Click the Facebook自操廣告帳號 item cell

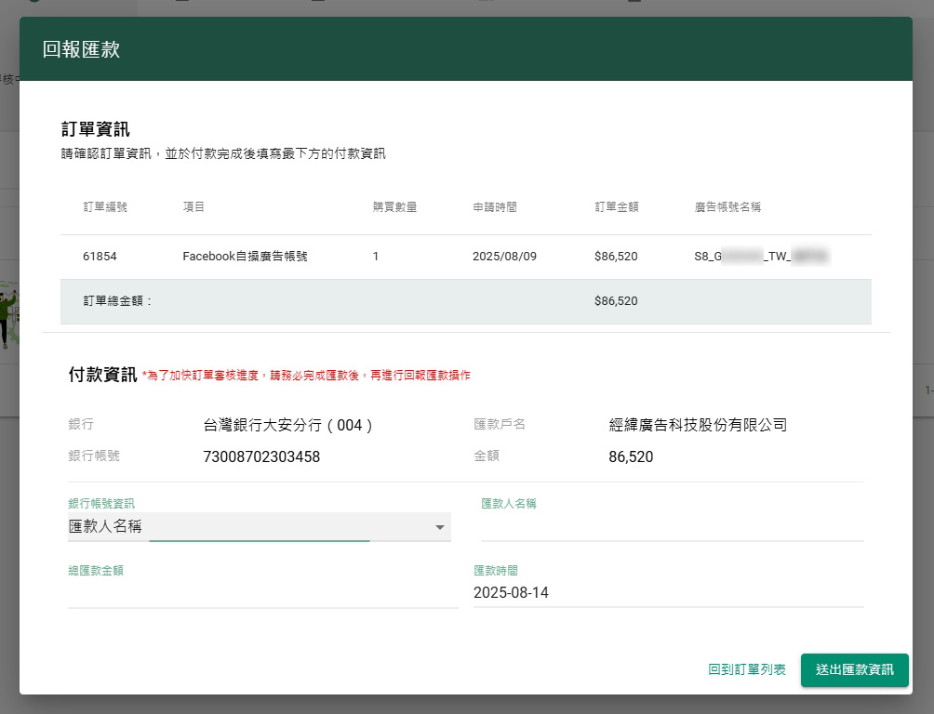[x=245, y=256]
